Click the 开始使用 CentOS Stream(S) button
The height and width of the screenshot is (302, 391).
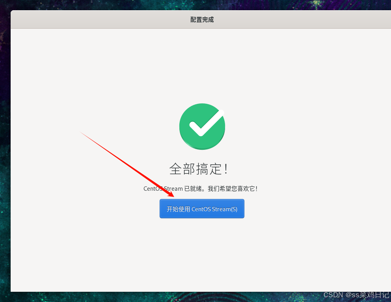pyautogui.click(x=202, y=209)
